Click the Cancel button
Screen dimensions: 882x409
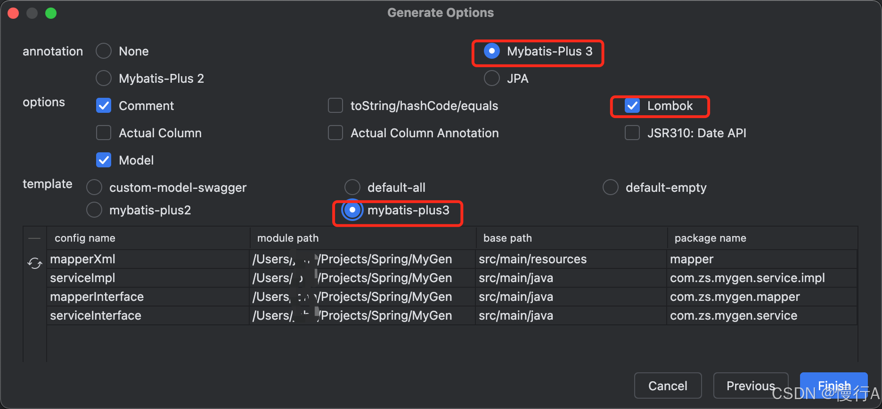[668, 385]
